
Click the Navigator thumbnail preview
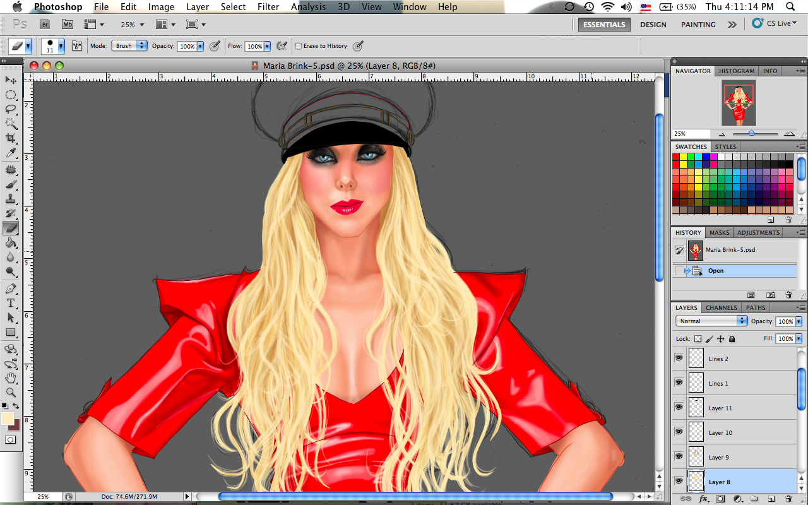pos(739,103)
